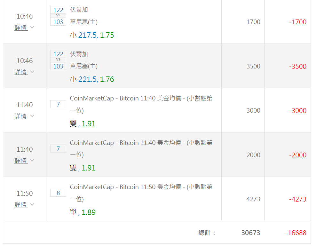Image resolution: width=317 pixels, height=246 pixels.
Task: Expand details chevron for first 10:46 bet
Action: (32, 27)
